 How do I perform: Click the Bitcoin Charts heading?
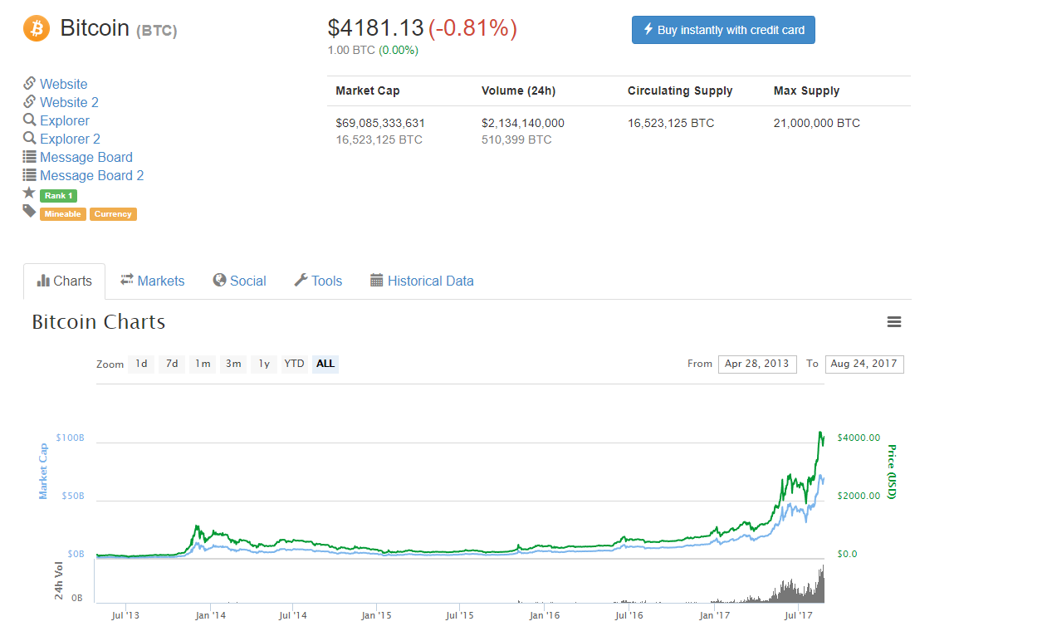[99, 322]
